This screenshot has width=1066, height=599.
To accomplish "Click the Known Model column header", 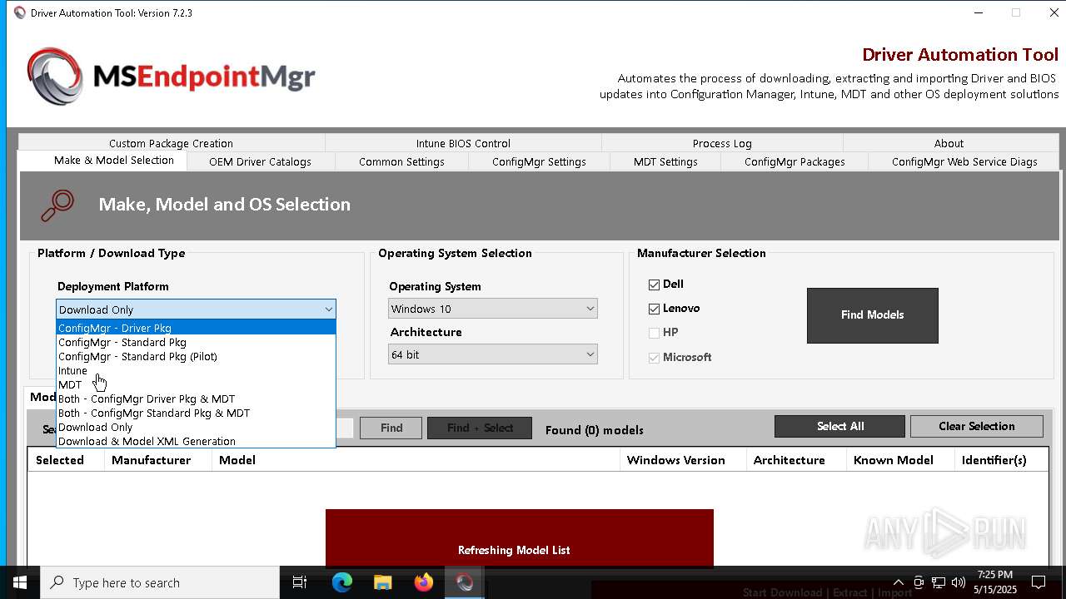I will pos(900,460).
